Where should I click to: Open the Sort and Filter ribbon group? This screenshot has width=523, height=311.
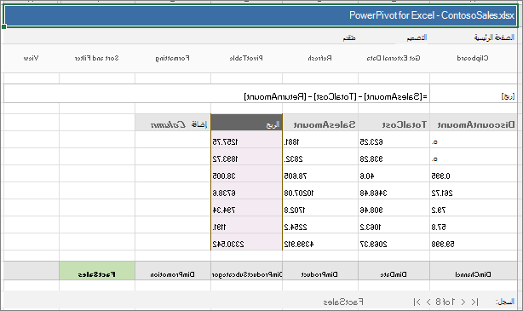97,58
